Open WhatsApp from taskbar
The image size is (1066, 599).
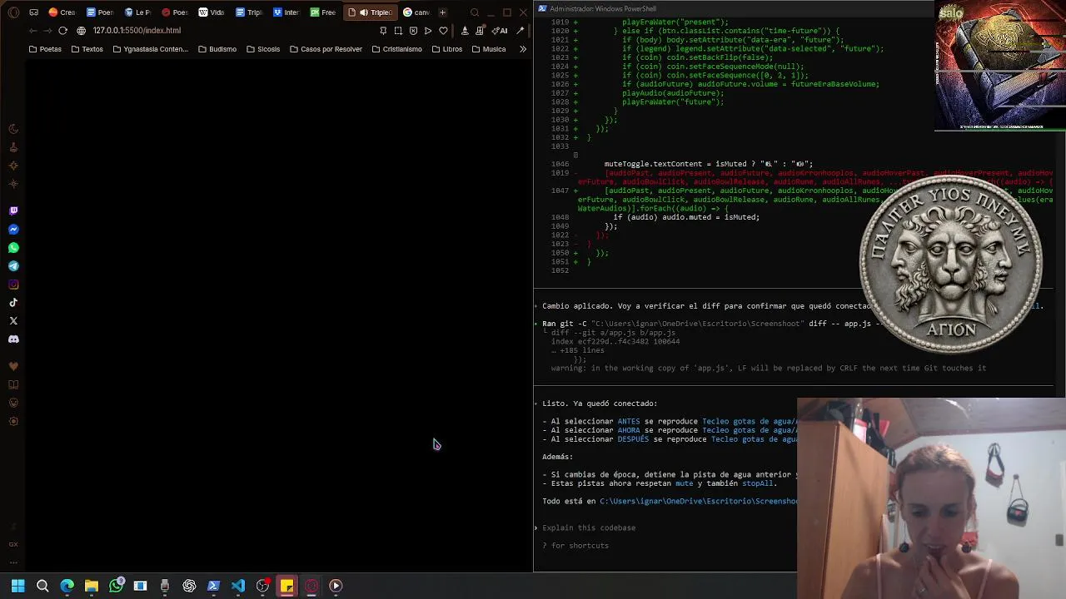[x=116, y=586]
